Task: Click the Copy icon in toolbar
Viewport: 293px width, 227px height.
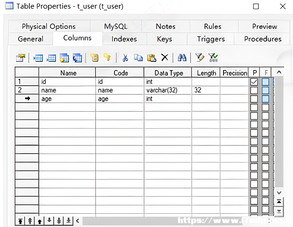Action: (x=138, y=58)
